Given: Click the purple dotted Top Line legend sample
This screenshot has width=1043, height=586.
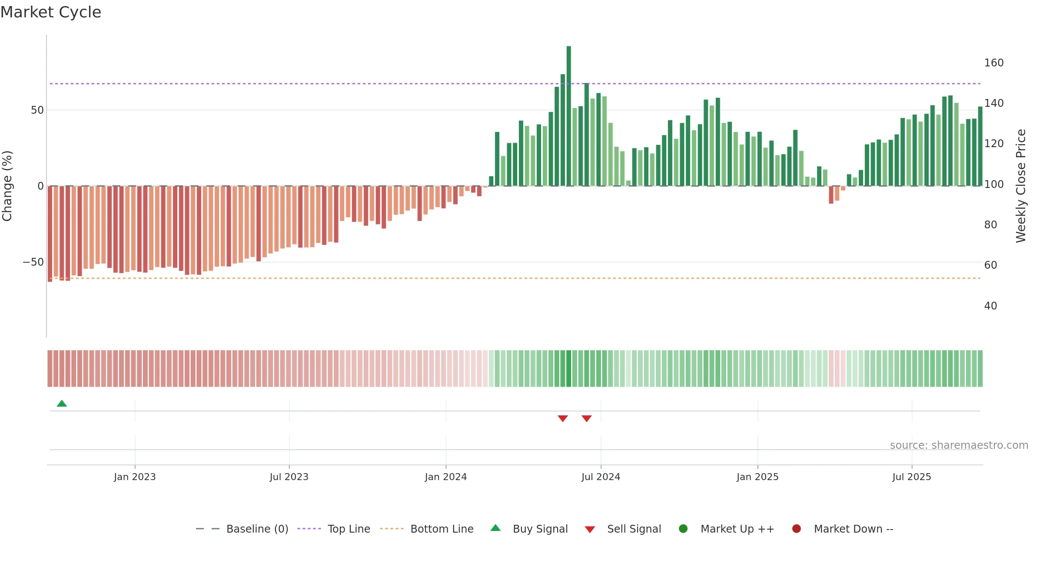Looking at the screenshot, I should click(309, 529).
